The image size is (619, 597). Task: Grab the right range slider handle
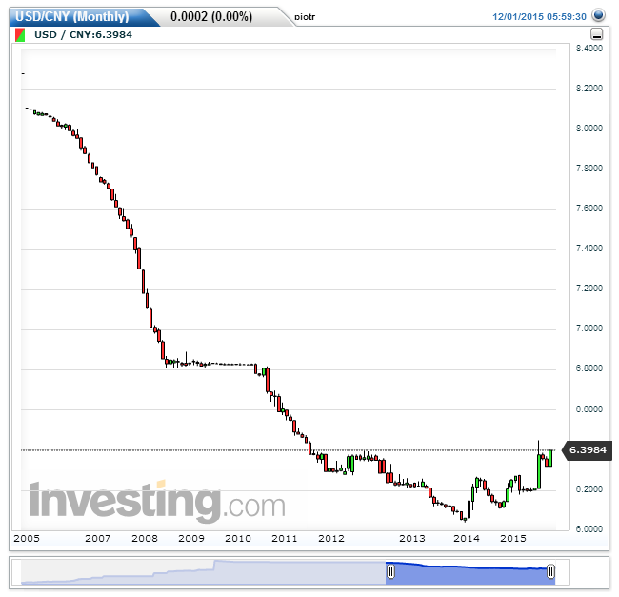click(550, 571)
